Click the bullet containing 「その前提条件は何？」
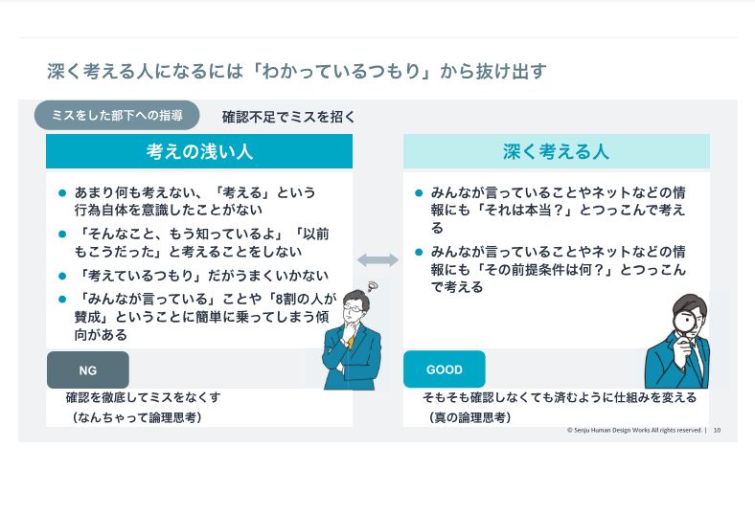Viewport: 755px width, 514px height. (550, 269)
